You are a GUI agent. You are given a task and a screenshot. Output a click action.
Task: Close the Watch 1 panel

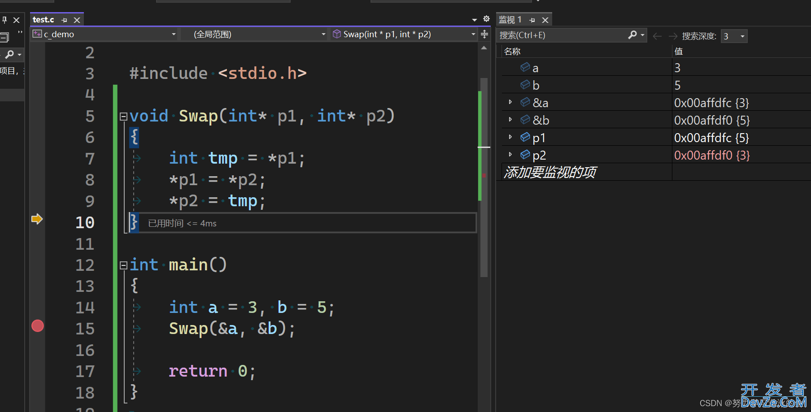pyautogui.click(x=545, y=20)
